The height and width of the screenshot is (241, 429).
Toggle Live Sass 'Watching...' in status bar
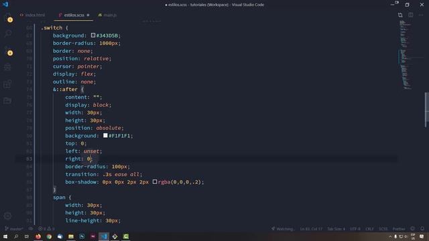(x=283, y=229)
